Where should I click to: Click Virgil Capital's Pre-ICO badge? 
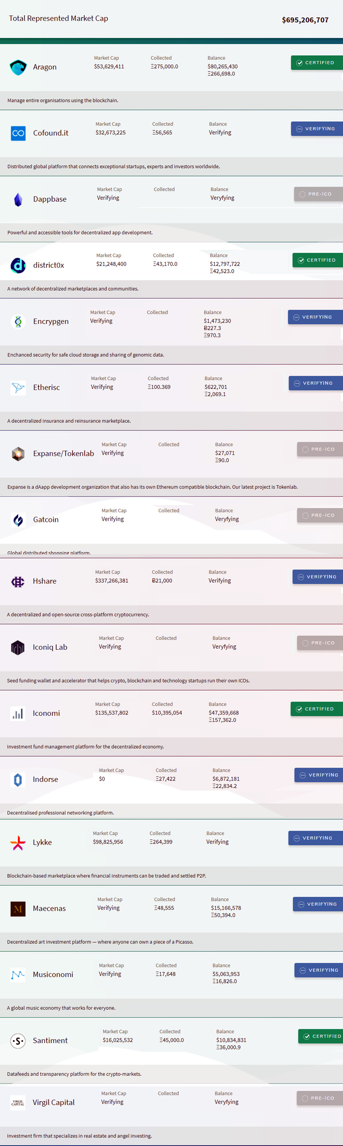point(319,1098)
